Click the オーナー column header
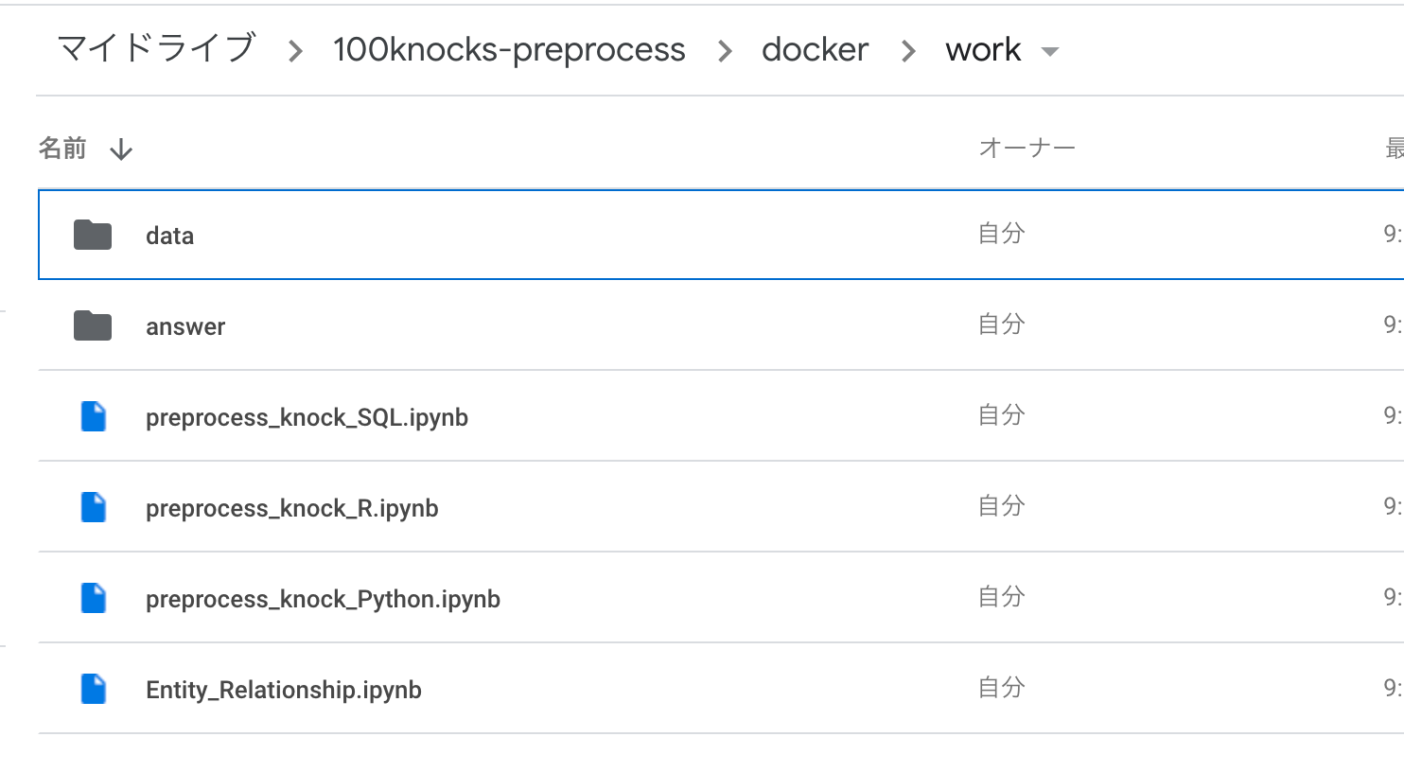 (1027, 149)
